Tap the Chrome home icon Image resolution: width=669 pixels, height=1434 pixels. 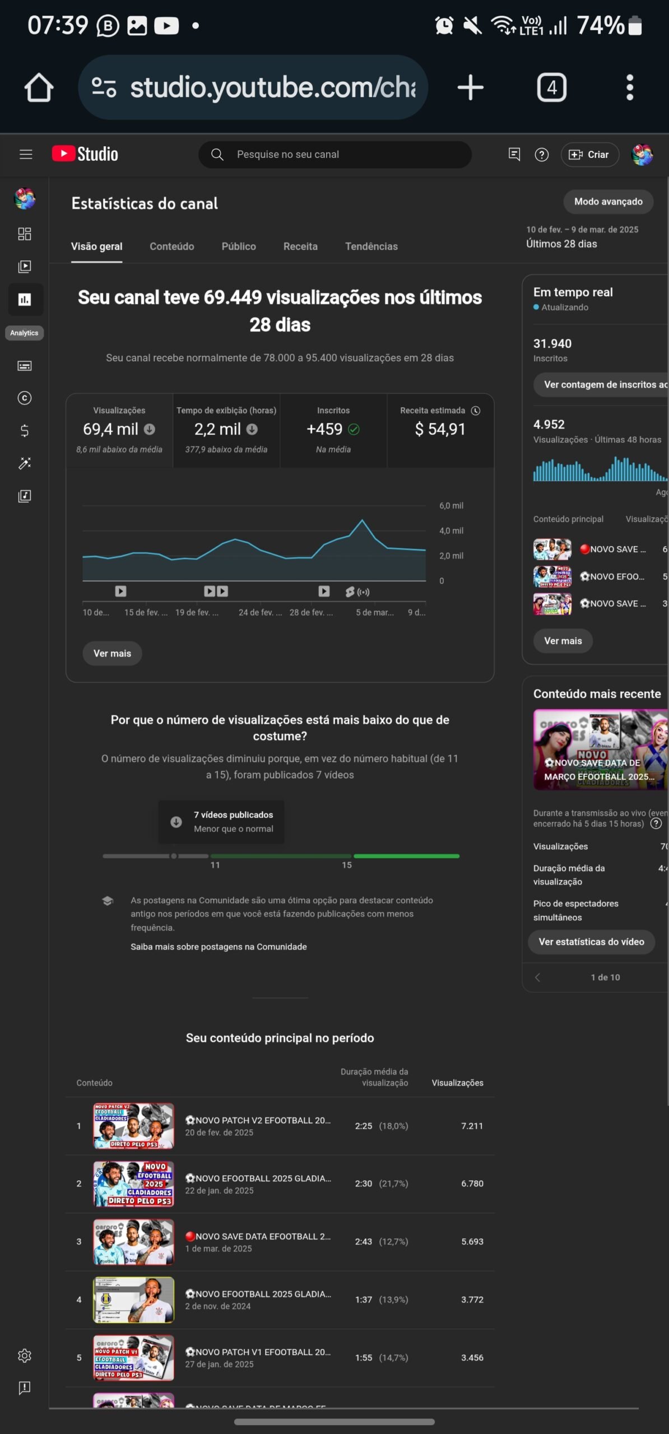tap(39, 88)
